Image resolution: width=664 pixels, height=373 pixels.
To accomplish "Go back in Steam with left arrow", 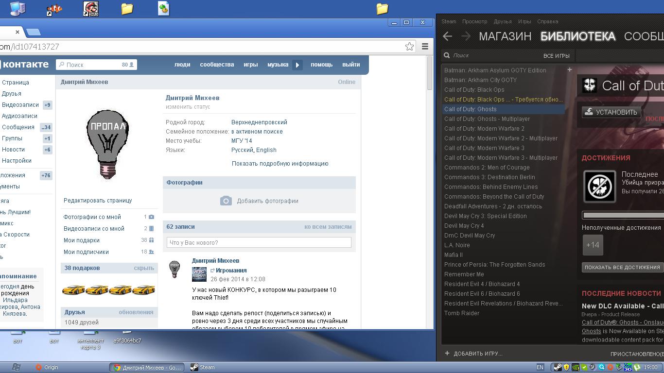I will (x=448, y=36).
